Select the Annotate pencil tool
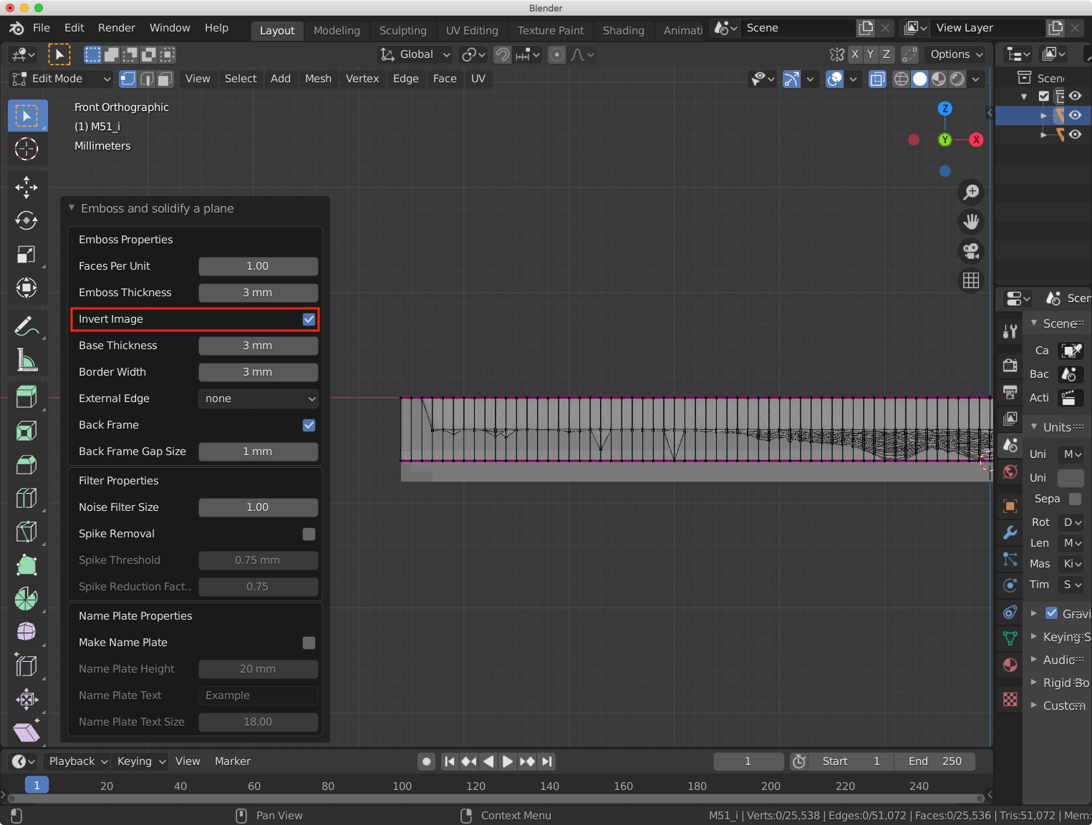Screen dimensions: 1092x825 click(26, 326)
